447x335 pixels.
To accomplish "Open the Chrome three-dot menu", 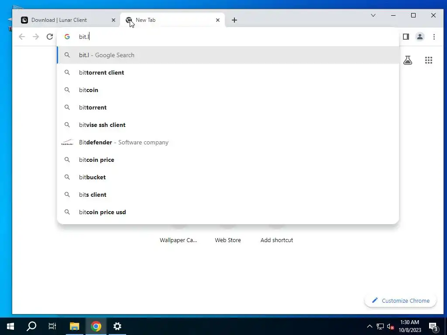I will pos(434,37).
